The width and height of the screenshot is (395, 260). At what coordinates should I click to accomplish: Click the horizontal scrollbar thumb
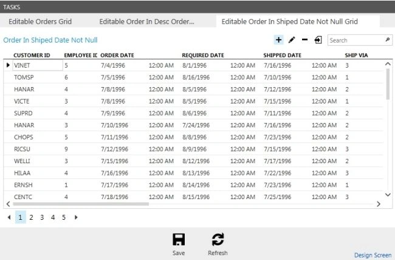81,204
